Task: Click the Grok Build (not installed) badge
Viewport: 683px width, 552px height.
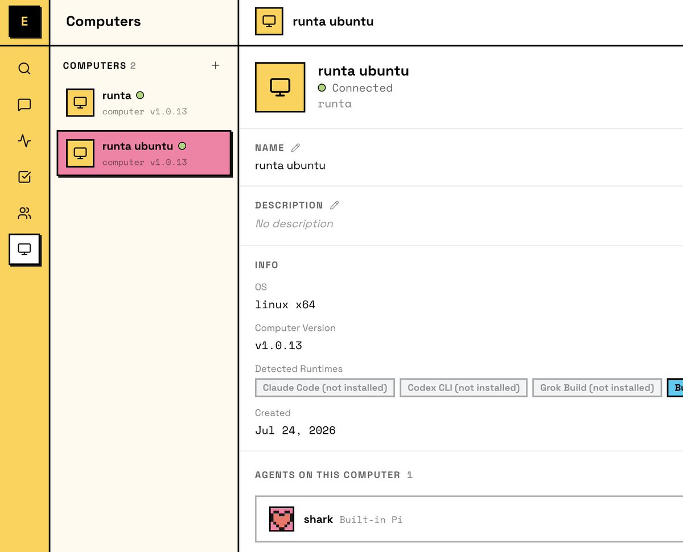Action: coord(597,388)
